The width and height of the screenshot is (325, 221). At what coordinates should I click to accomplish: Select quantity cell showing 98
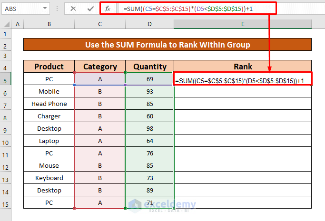tap(149, 128)
